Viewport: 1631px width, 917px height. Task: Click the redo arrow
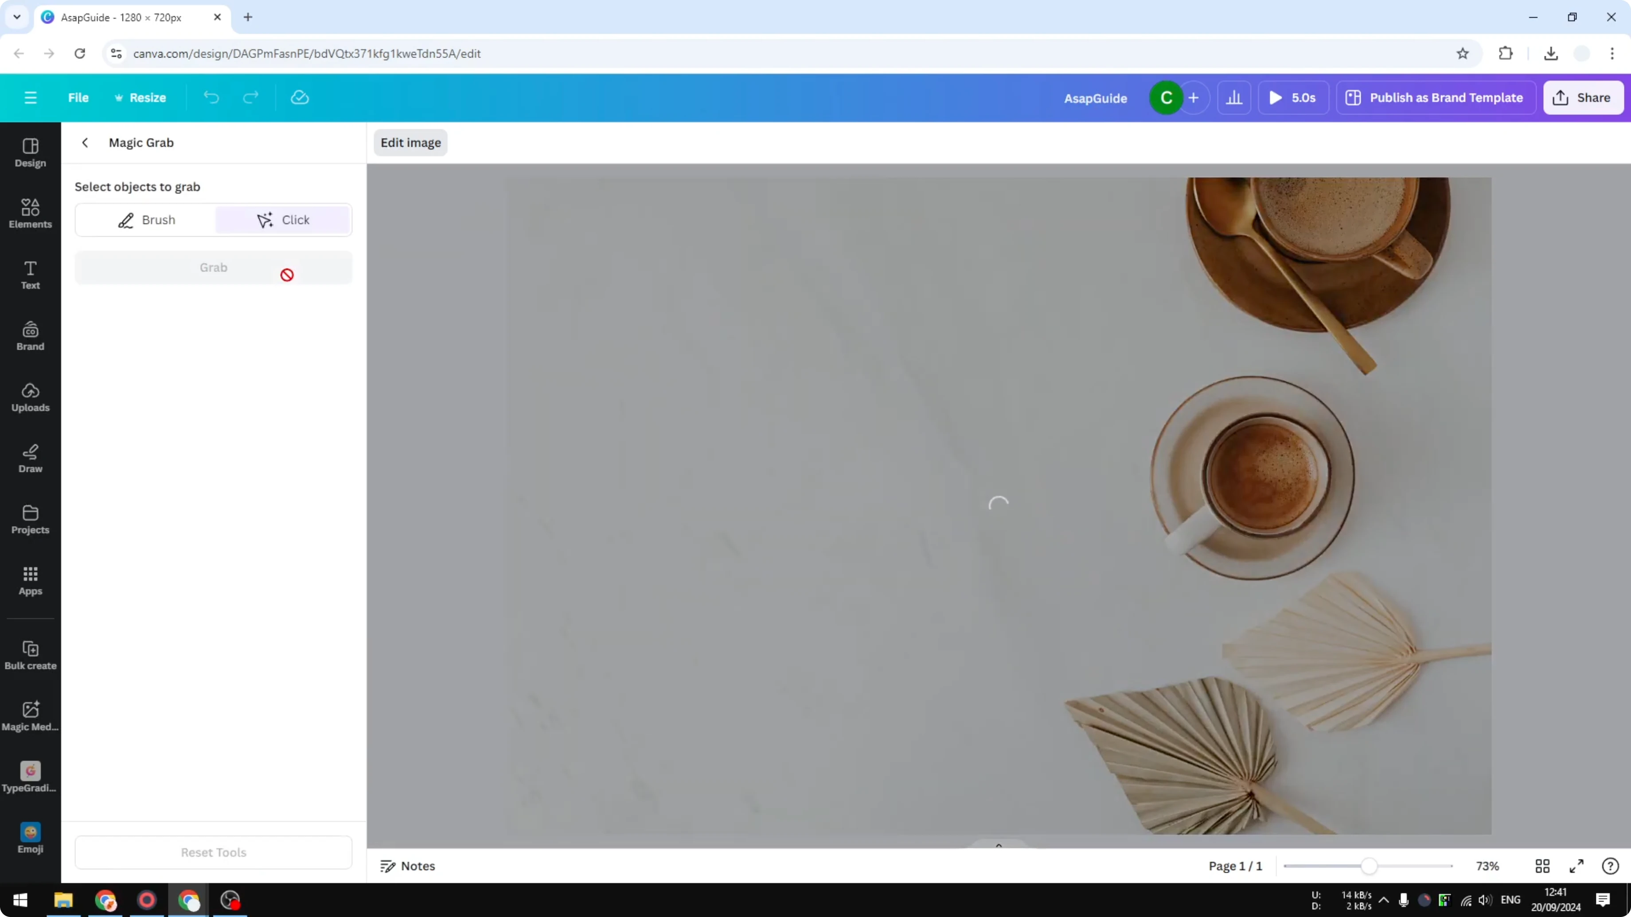pos(251,97)
